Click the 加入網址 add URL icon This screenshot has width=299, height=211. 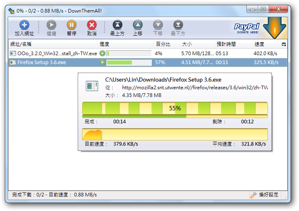(x=24, y=25)
